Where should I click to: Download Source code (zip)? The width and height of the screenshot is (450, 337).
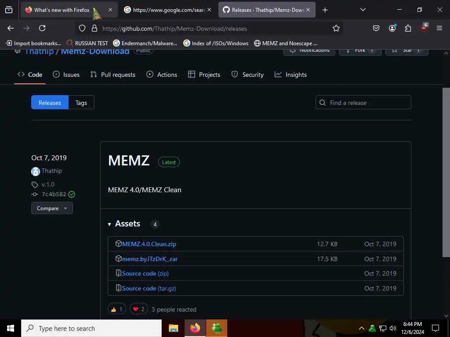click(x=145, y=273)
